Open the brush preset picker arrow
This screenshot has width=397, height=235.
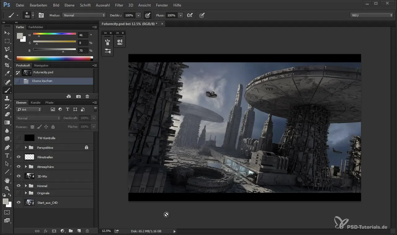coord(33,15)
